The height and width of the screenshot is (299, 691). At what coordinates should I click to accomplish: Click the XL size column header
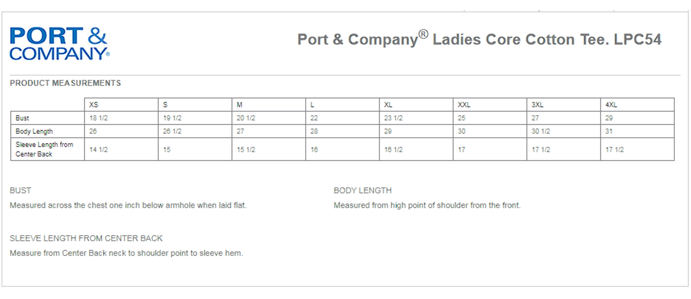click(x=388, y=105)
